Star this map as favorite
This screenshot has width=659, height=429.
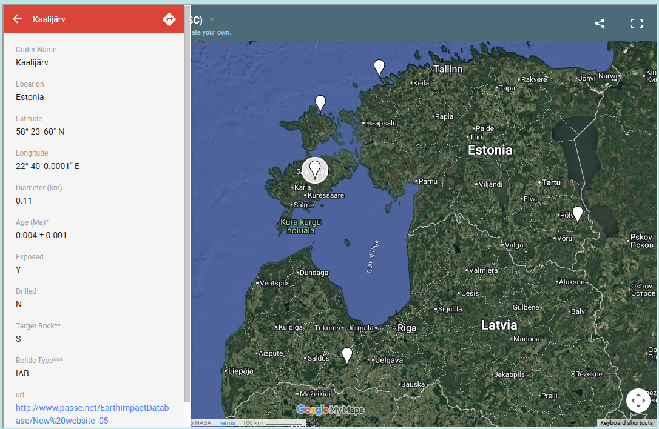click(212, 19)
